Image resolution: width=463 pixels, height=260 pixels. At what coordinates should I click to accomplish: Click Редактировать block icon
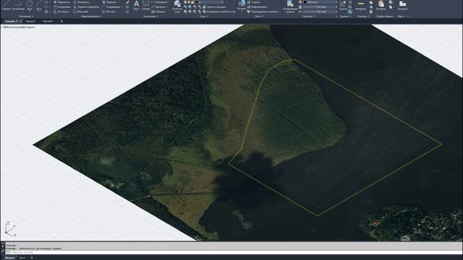coord(257,6)
